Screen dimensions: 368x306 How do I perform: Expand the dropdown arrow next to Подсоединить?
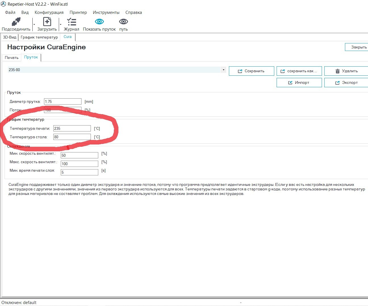tap(34, 25)
